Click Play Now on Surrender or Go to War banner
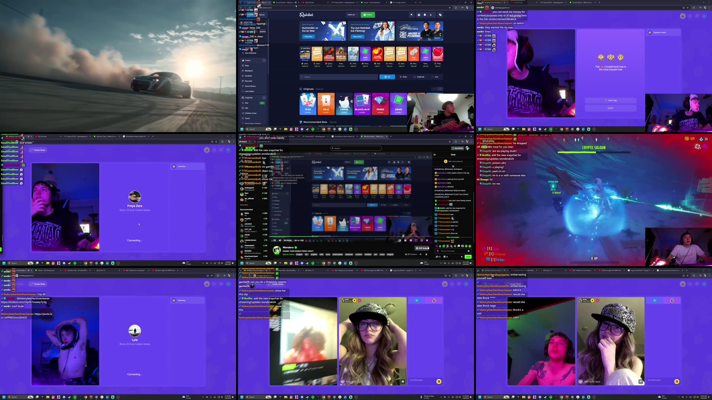The height and width of the screenshot is (400, 712). pos(309,36)
